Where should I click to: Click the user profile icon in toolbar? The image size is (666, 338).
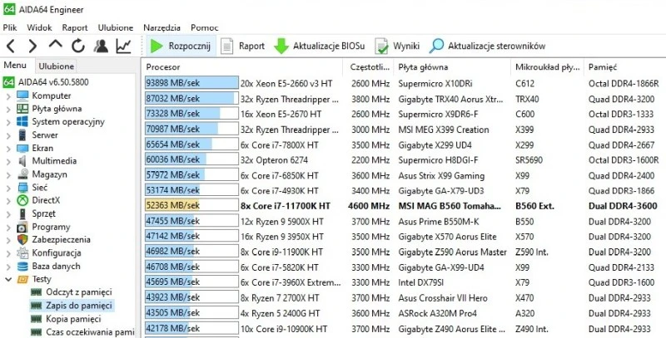(x=101, y=46)
